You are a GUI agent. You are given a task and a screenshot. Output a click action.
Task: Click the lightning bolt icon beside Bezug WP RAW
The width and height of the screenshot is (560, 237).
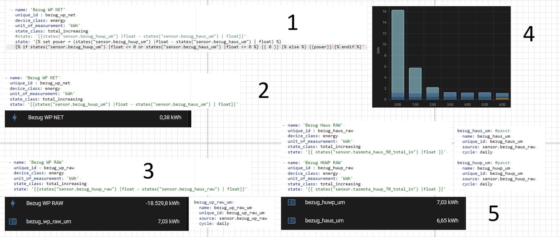pyautogui.click(x=13, y=203)
